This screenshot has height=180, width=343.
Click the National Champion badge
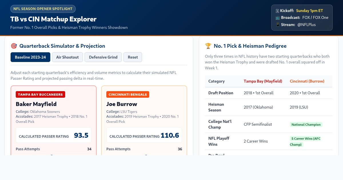click(x=306, y=124)
